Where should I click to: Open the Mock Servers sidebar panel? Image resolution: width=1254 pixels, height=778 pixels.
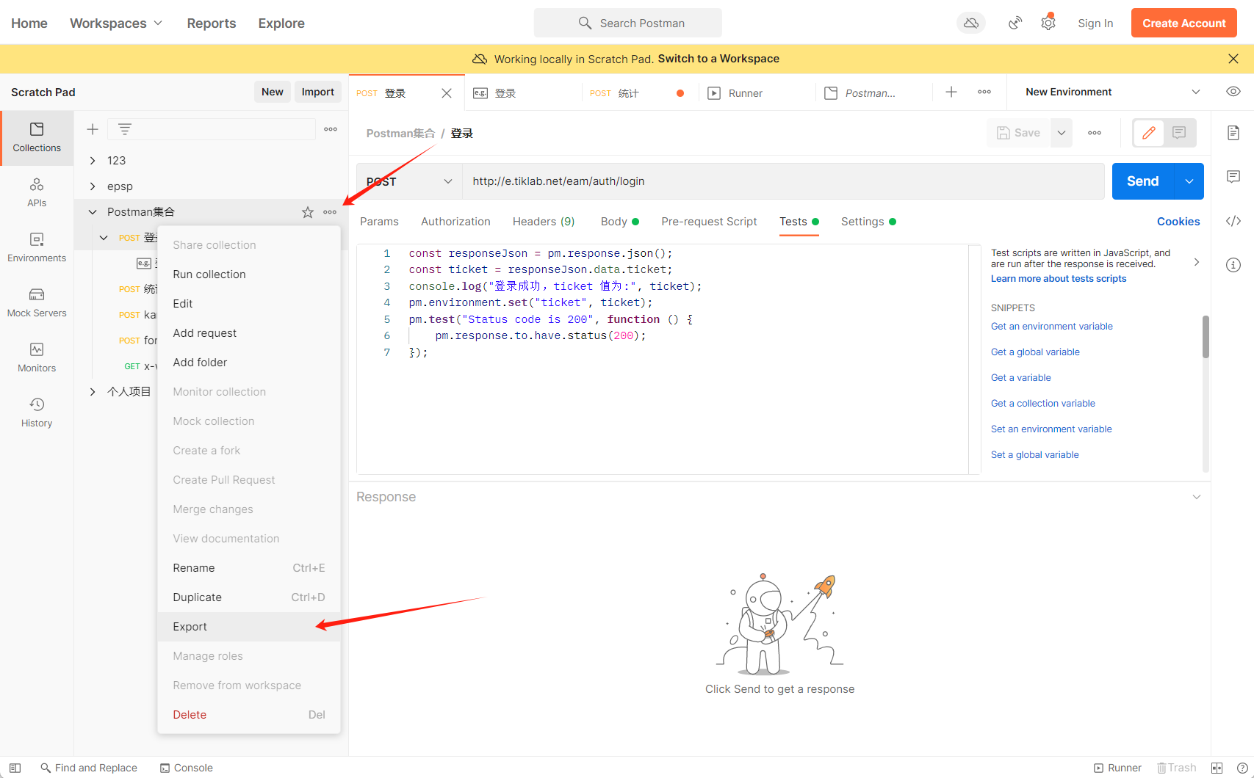tap(37, 303)
